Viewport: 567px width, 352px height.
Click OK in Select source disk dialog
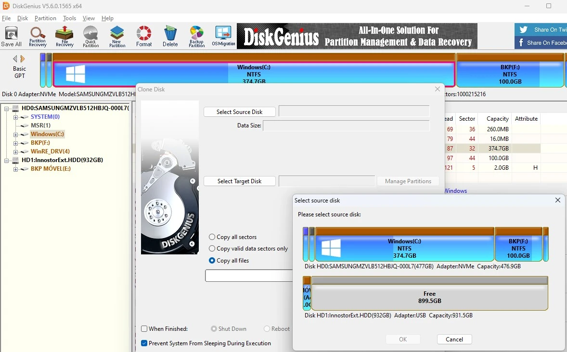click(403, 339)
